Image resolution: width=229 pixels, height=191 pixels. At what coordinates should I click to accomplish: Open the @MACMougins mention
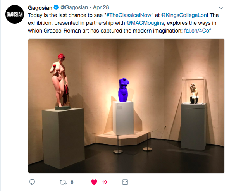pos(145,23)
